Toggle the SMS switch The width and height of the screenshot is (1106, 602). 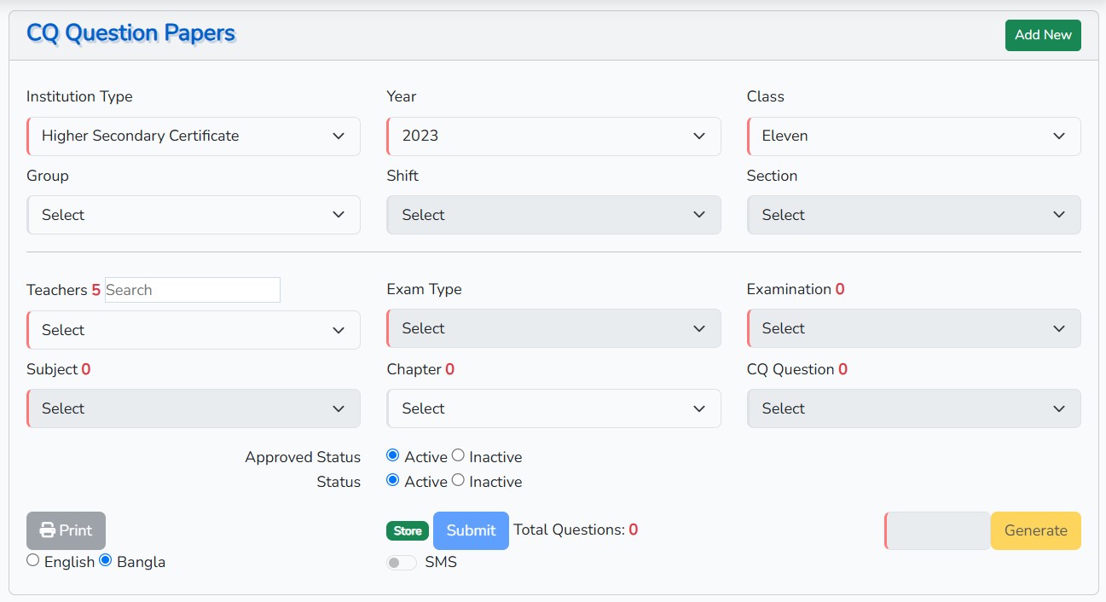pos(401,563)
